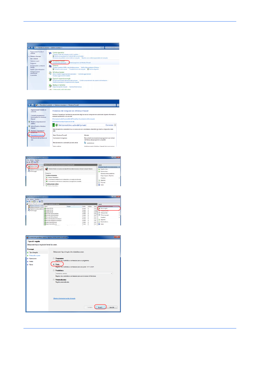Click the Windows Update icon
The height and width of the screenshot is (368, 260).
point(50,73)
